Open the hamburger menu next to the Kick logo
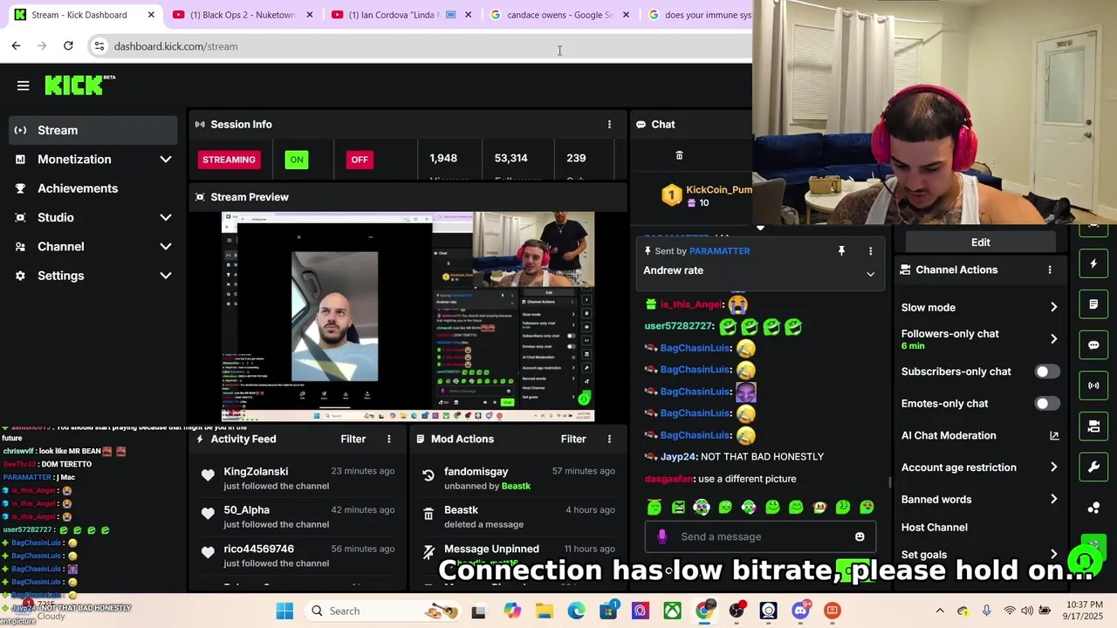 click(x=24, y=85)
